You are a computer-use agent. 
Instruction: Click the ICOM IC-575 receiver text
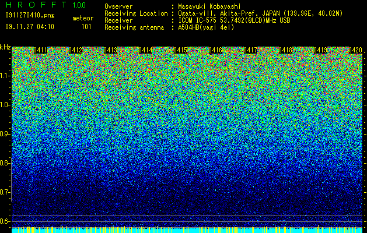pos(234,20)
